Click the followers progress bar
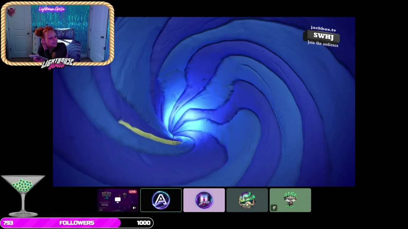Screen dimensions: 408x229 pyautogui.click(x=77, y=223)
